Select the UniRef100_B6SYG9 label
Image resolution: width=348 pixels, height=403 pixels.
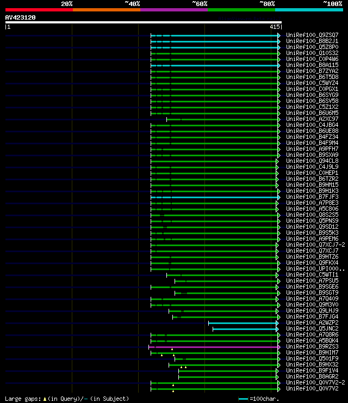tap(312, 95)
